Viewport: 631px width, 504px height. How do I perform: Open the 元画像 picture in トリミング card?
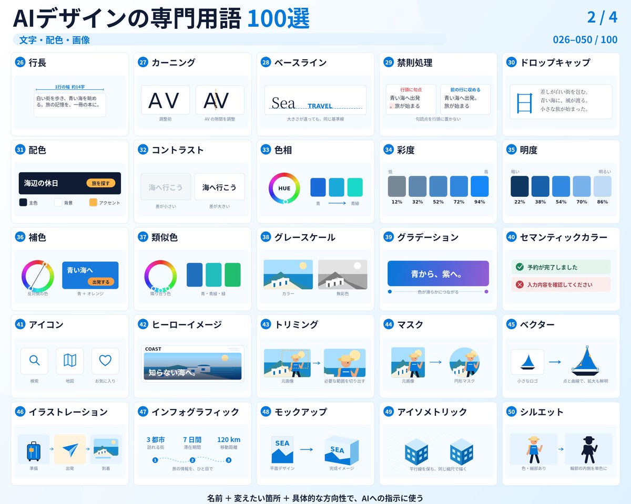point(287,363)
